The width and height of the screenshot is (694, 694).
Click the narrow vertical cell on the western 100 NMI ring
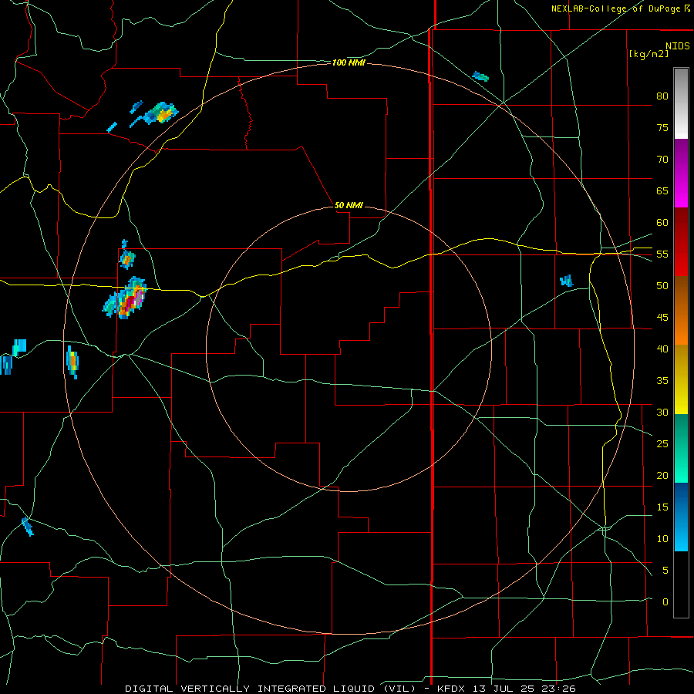(72, 362)
